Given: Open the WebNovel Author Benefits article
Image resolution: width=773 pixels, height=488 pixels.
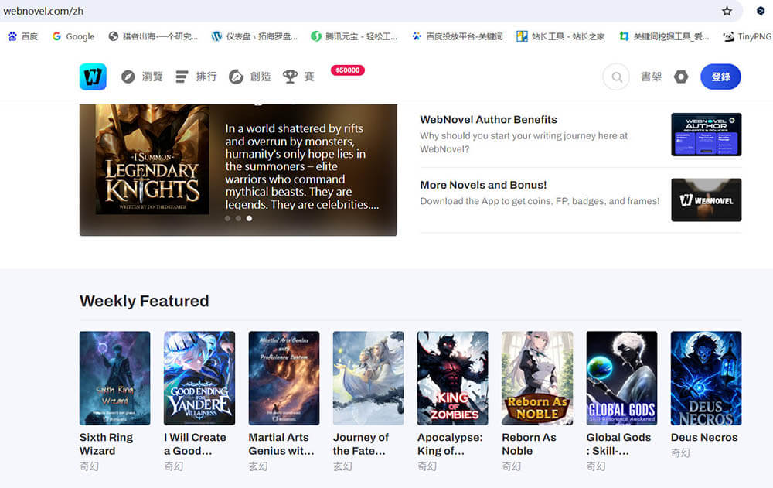Looking at the screenshot, I should (489, 120).
